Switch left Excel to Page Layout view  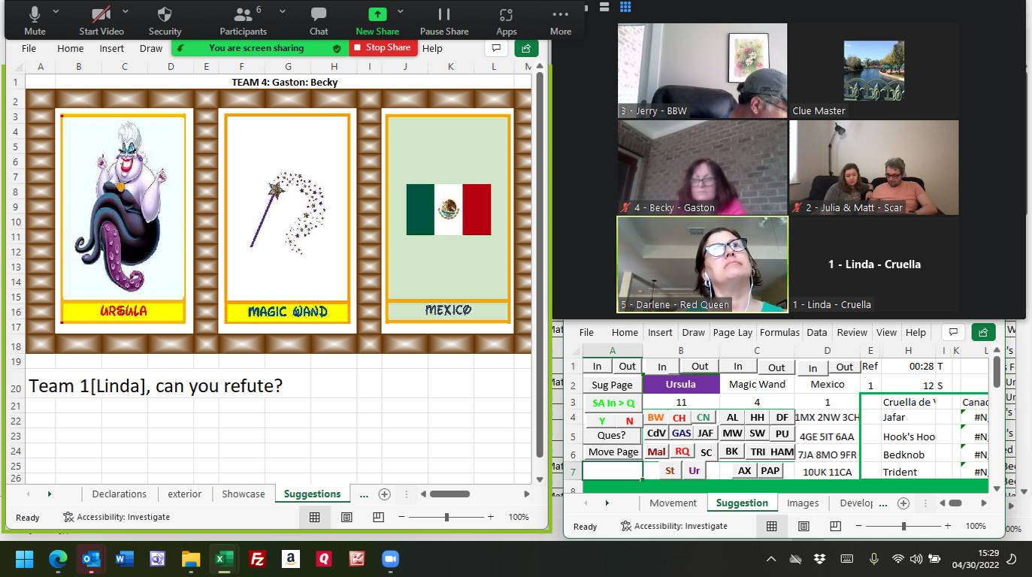pyautogui.click(x=347, y=517)
